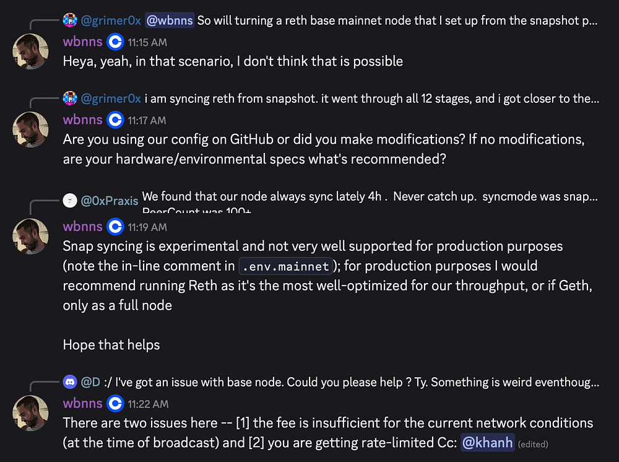Click the Coinbase badge beside the 11:17 AM message

(x=115, y=120)
